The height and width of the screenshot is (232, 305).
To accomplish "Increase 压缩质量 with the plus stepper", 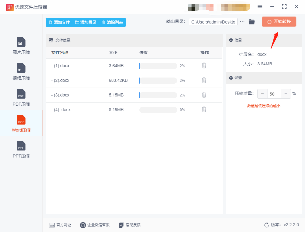I will click(x=286, y=94).
